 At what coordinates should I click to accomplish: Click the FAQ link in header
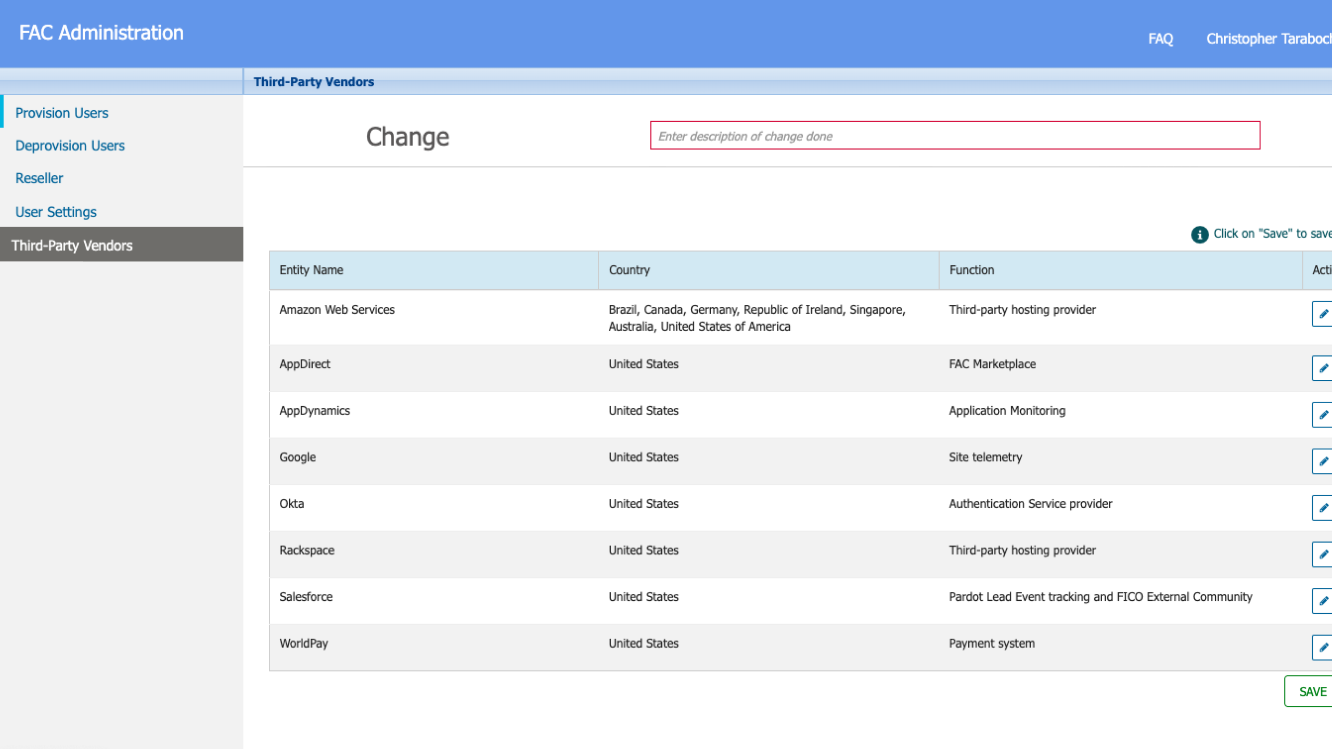(x=1160, y=38)
